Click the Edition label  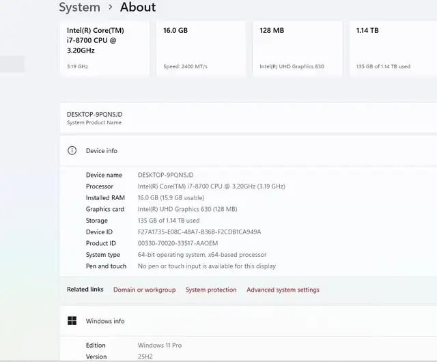(x=96, y=346)
